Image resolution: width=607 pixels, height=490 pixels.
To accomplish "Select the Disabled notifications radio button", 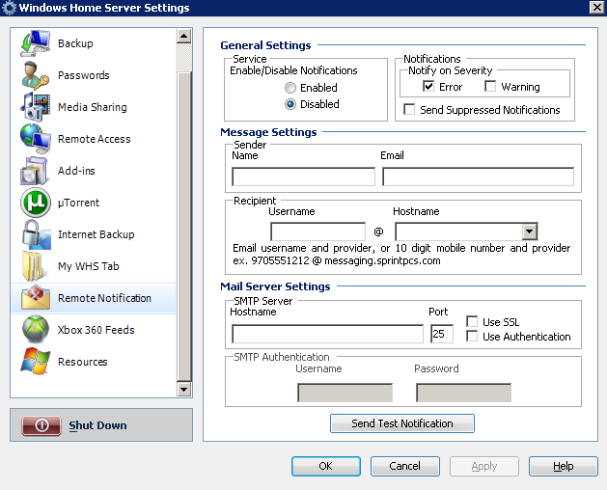I will pos(290,104).
